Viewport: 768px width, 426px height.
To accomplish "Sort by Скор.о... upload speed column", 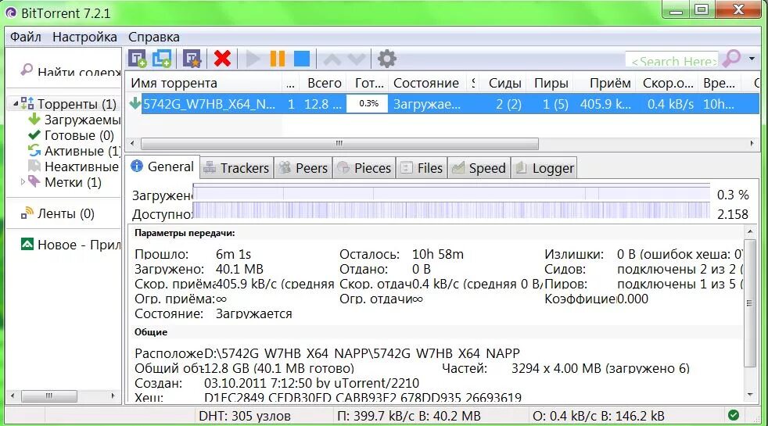I will point(668,83).
